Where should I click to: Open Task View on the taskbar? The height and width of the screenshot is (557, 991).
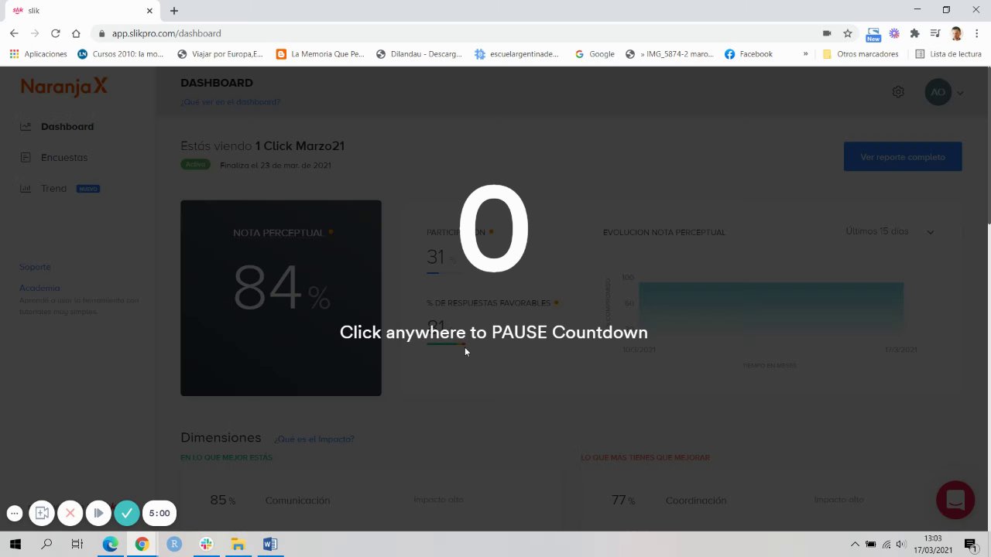click(77, 544)
